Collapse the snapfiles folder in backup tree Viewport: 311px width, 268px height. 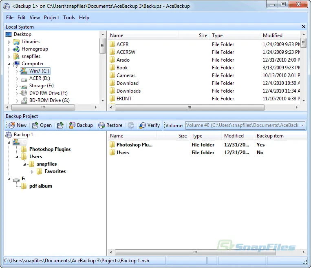pyautogui.click(x=24, y=164)
